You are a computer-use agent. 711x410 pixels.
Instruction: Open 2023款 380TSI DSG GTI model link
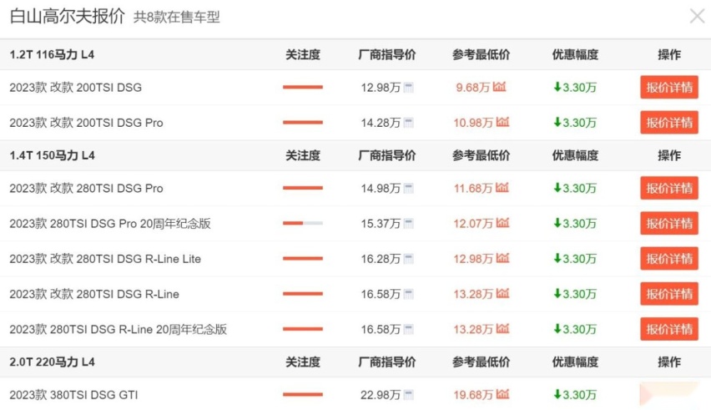point(73,395)
